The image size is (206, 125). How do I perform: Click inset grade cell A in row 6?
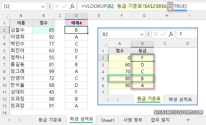[x=142, y=86]
